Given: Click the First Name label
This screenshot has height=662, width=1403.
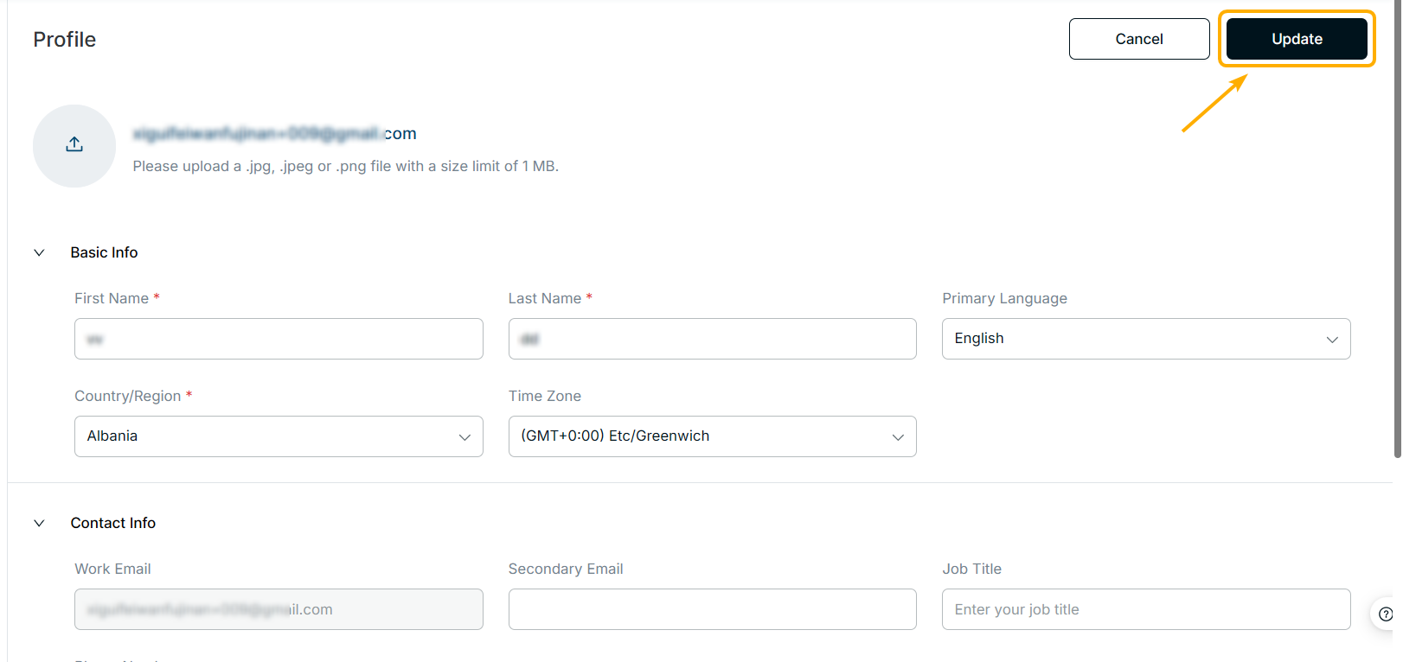Looking at the screenshot, I should 112,298.
